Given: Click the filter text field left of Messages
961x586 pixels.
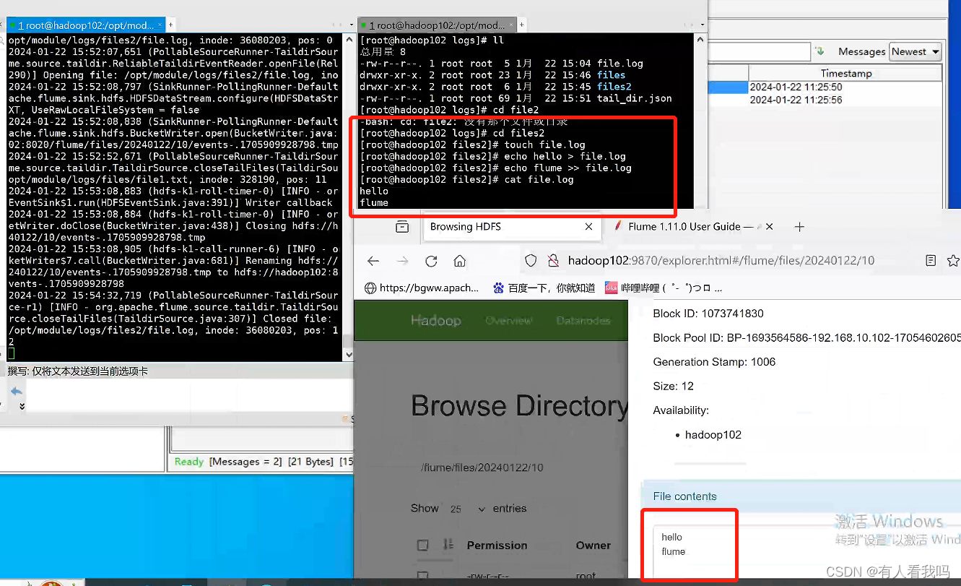Looking at the screenshot, I should point(760,51).
